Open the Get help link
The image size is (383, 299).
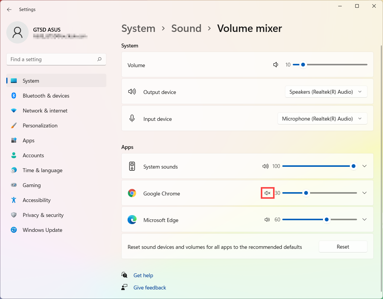(x=143, y=275)
